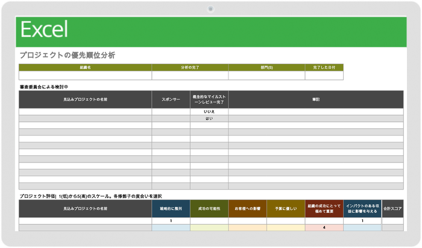Viewport: 422px width, 248px height.
Task: Click the 分析の完了 header cell
Action: (190, 67)
